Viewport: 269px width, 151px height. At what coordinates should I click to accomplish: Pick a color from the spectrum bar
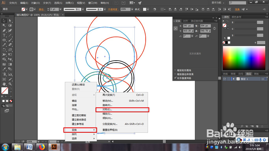[x=244, y=58]
